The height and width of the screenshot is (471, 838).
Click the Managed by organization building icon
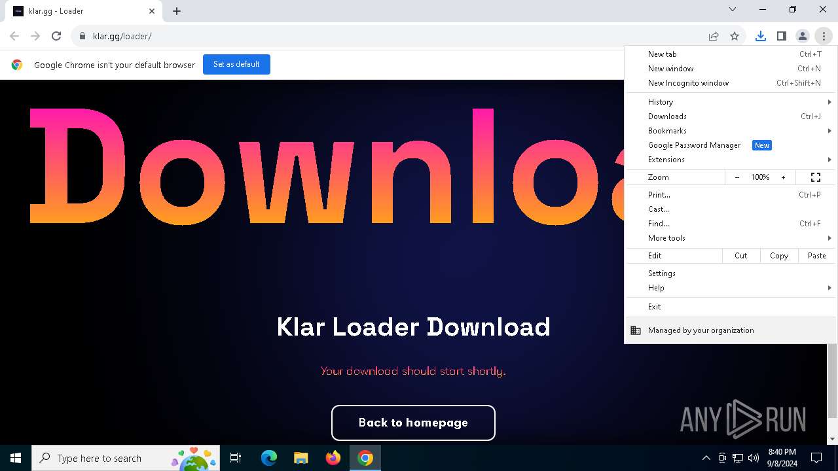[x=635, y=330]
